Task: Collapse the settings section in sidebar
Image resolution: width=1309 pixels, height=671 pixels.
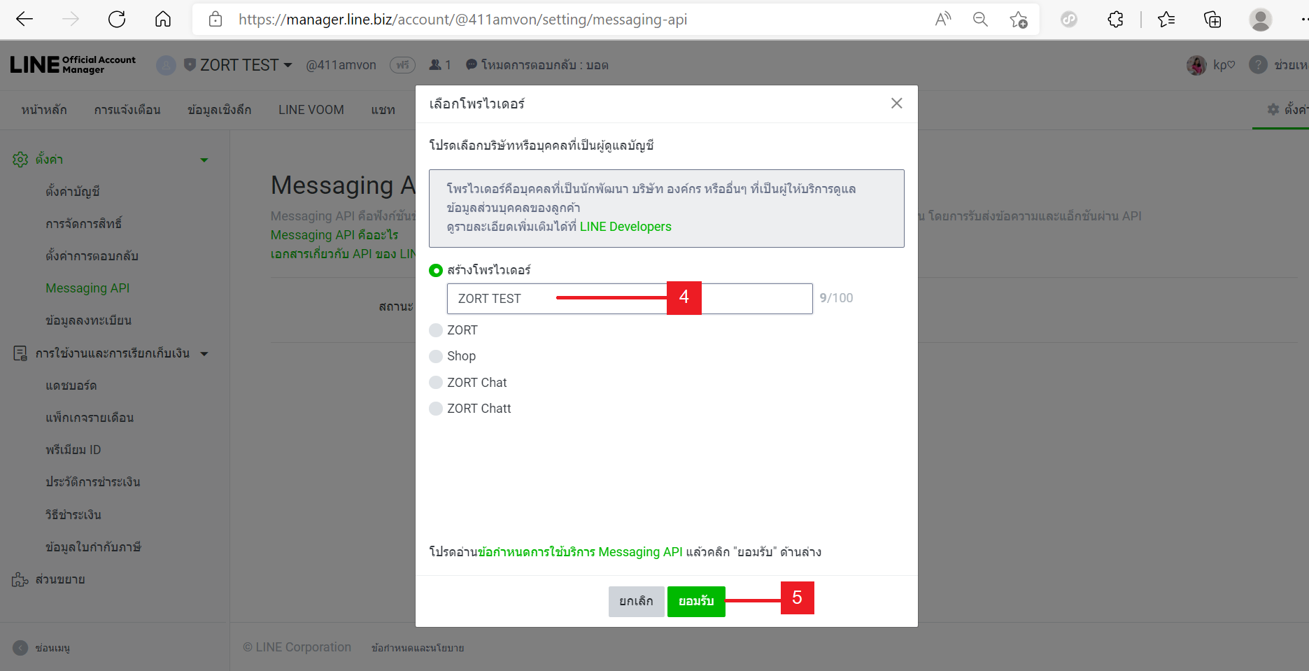Action: pyautogui.click(x=204, y=160)
